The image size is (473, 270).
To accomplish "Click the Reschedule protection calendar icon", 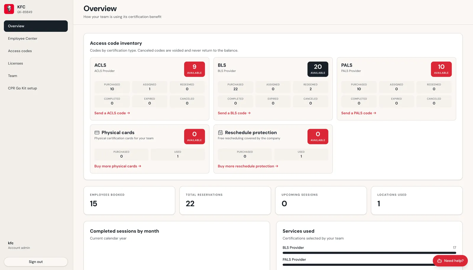I will [221, 133].
